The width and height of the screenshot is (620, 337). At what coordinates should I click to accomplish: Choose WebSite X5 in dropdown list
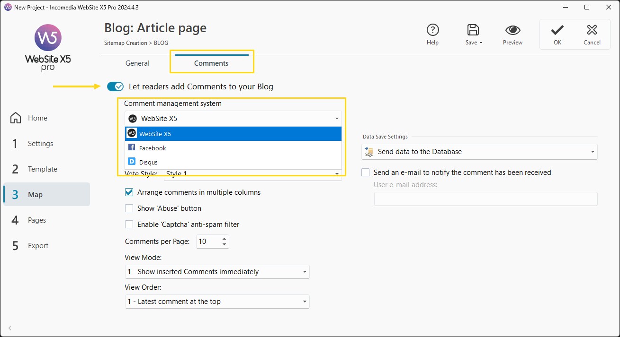[233, 134]
